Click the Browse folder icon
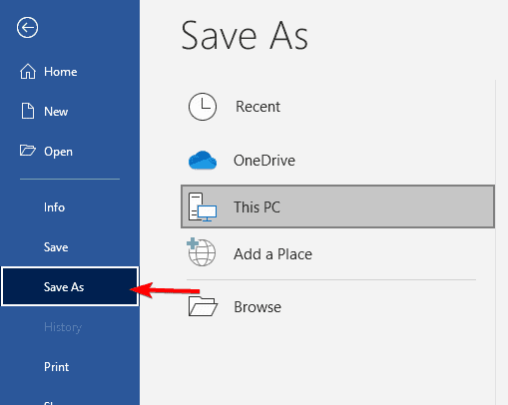Viewport: 508px width, 405px height. [x=203, y=306]
